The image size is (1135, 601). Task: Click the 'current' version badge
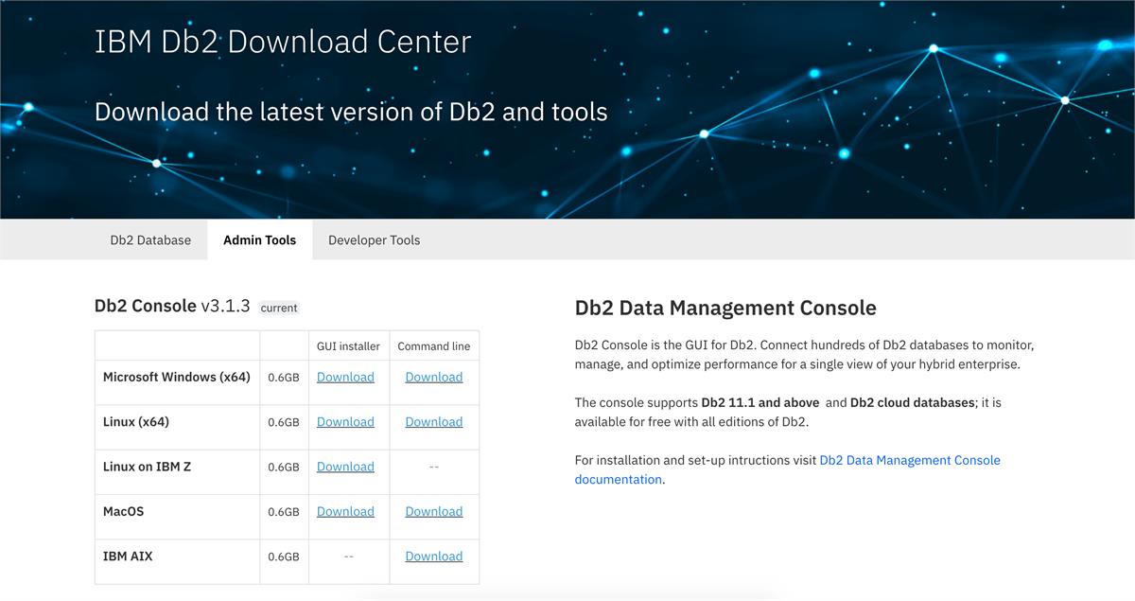279,308
